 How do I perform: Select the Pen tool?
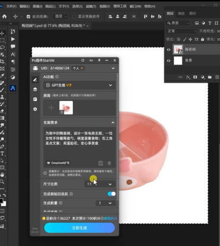click(2, 147)
